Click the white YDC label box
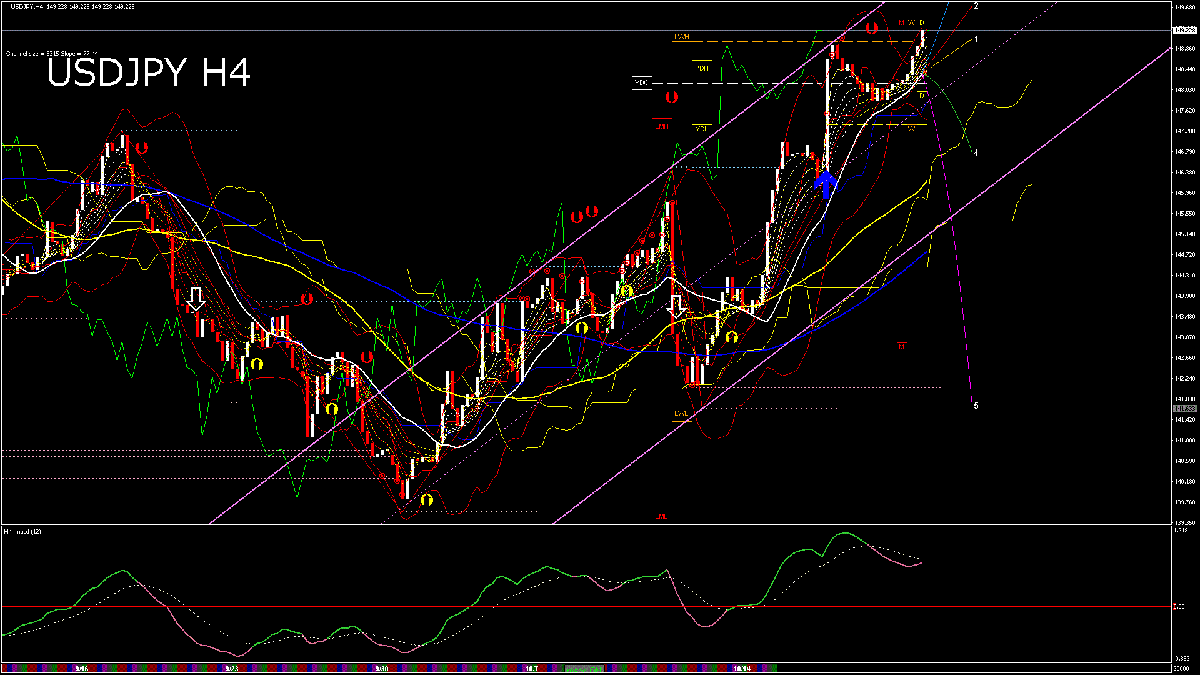This screenshot has height=675, width=1200. (641, 82)
